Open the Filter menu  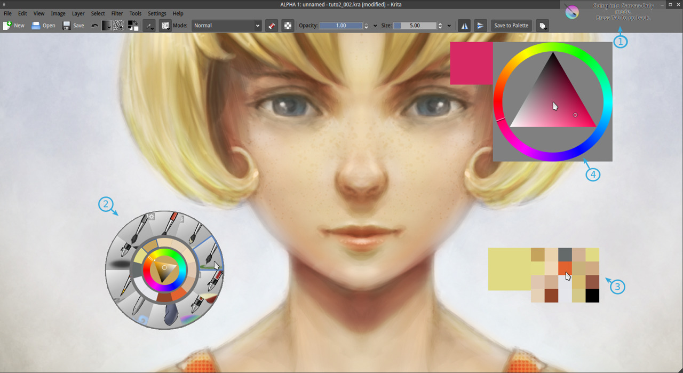tap(117, 13)
